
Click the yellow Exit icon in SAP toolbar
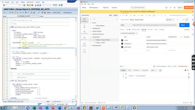pyautogui.click(x=30, y=5)
